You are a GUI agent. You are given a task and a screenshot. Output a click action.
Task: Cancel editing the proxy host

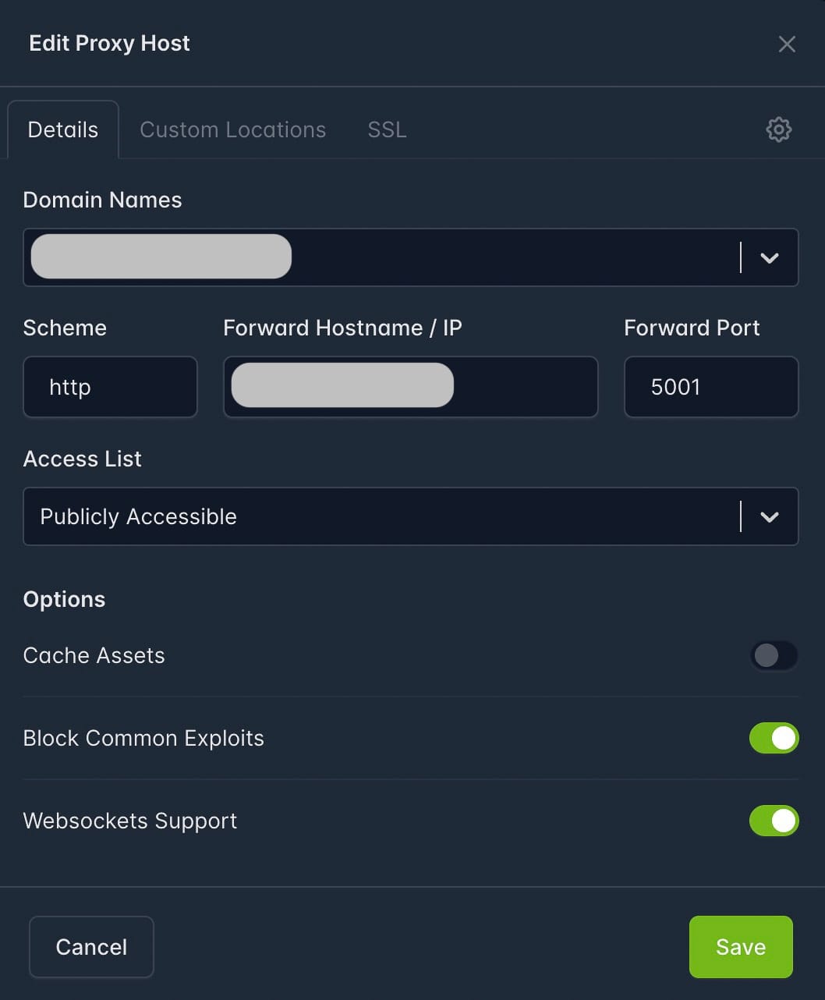tap(91, 947)
